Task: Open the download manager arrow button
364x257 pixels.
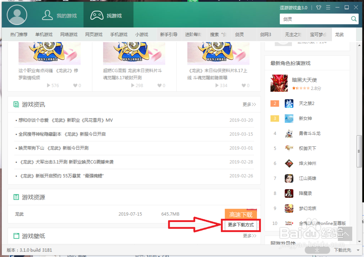Action: click(317, 250)
